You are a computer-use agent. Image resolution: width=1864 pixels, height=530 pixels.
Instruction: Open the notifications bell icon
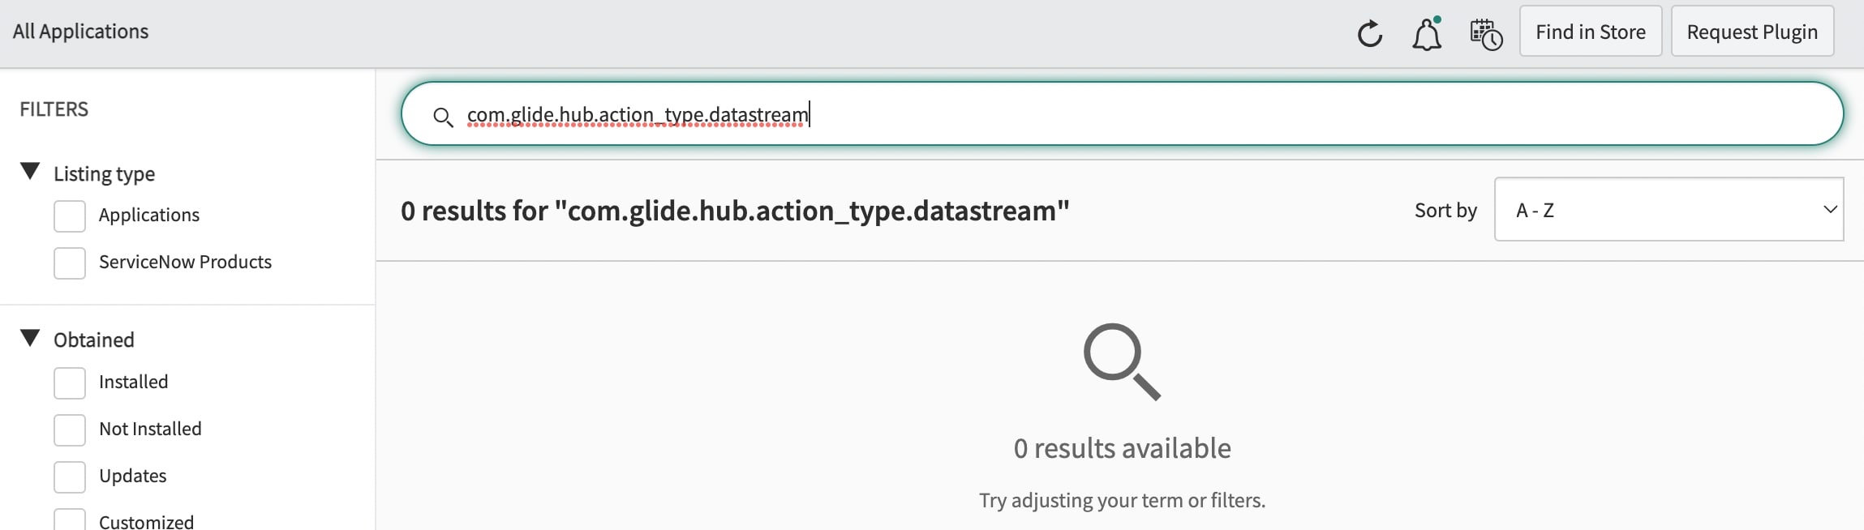(1427, 34)
